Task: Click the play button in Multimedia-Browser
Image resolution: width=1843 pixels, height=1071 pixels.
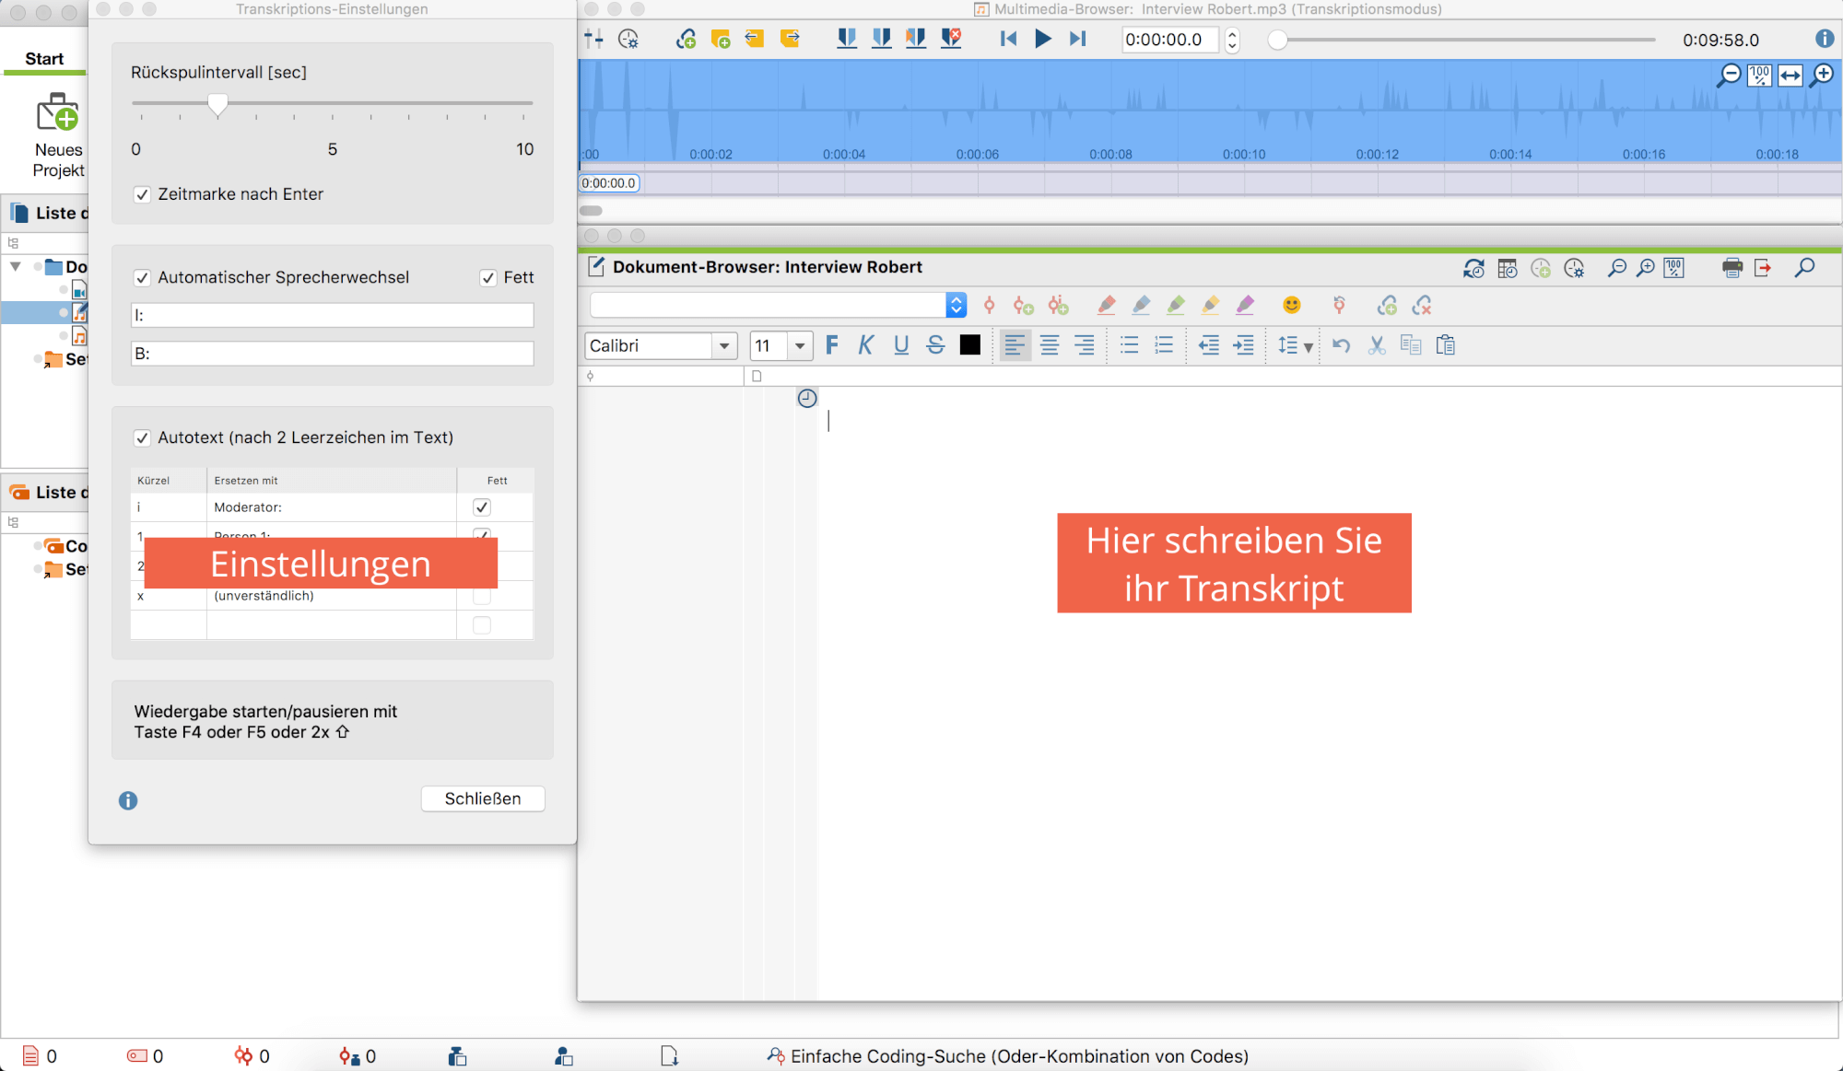Action: pos(1042,39)
